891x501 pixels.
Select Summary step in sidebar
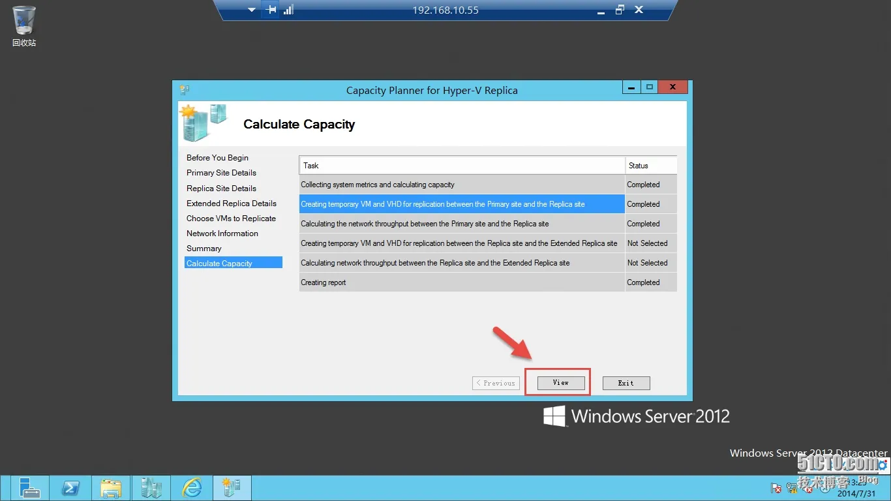(204, 249)
